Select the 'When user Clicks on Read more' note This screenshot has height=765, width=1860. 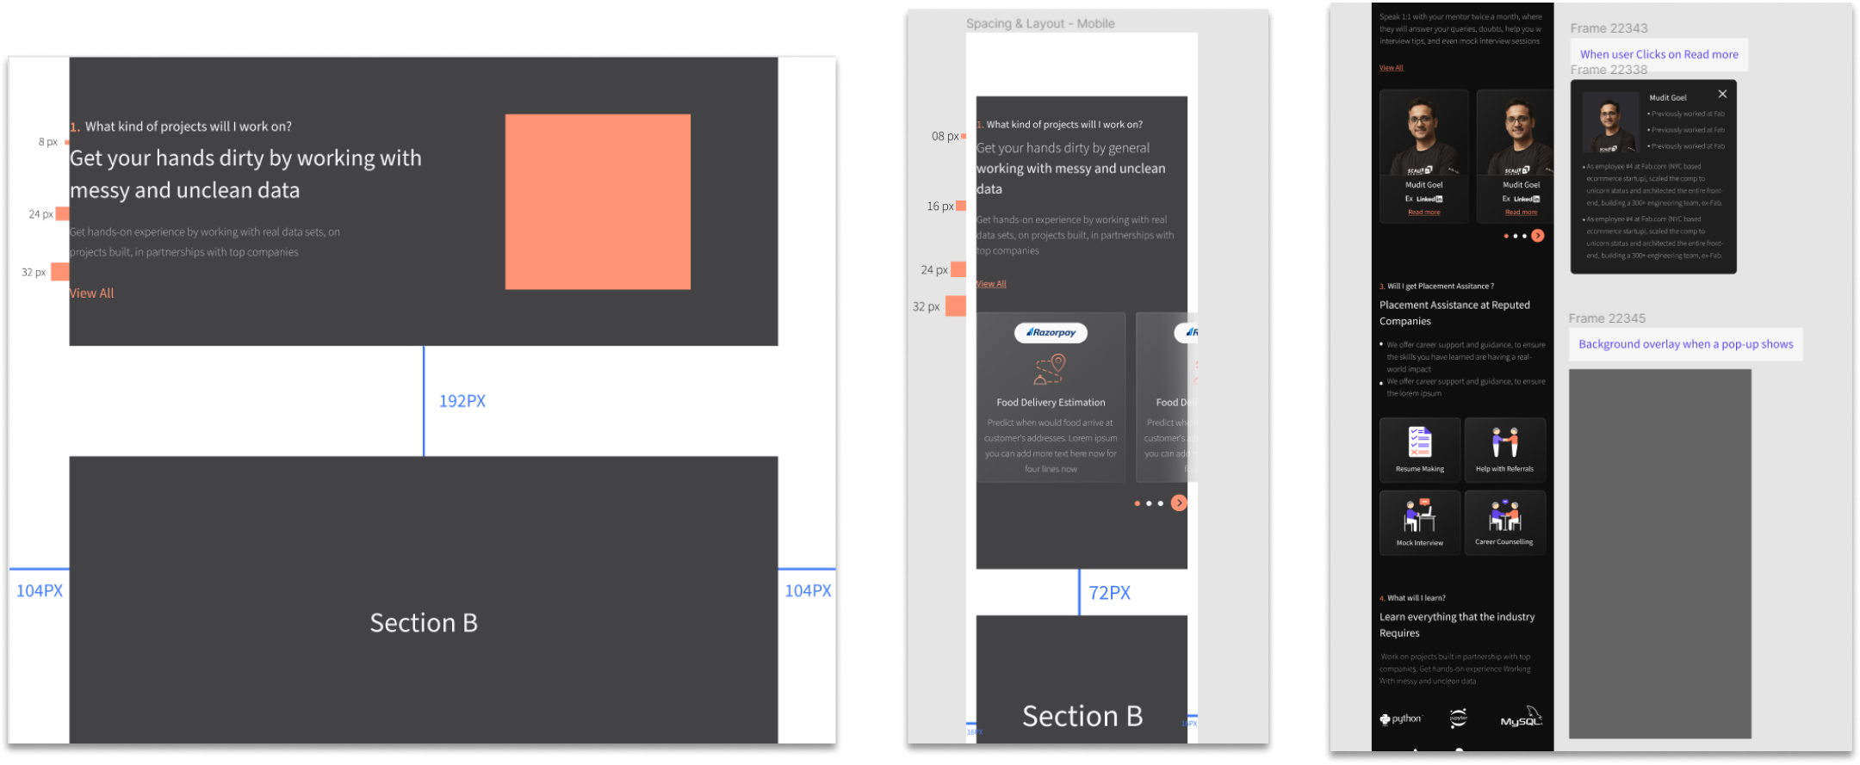1658,54
